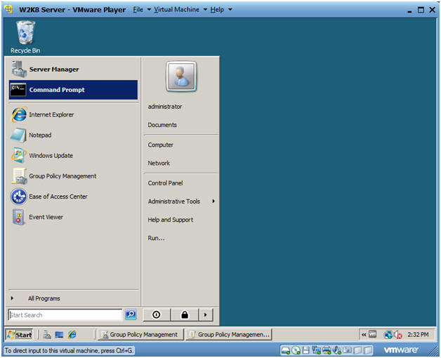This screenshot has width=441, height=358.
Task: Click the administrator user picture
Action: click(181, 77)
